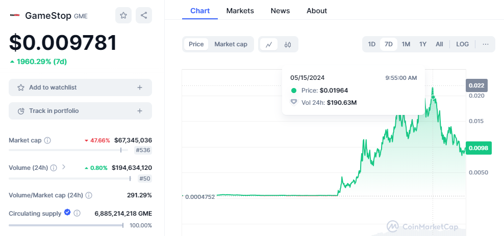Click the tooltip Price: $0.01964 text
This screenshot has height=236, width=504.
pos(324,91)
